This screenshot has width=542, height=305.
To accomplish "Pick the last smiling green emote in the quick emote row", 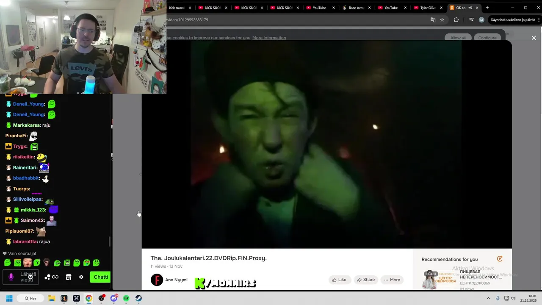I will (96, 263).
